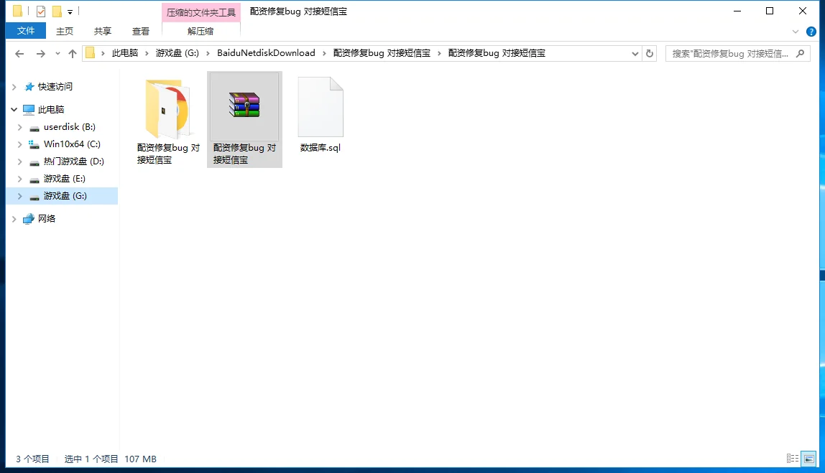Click the Help question mark icon
The image size is (825, 473).
[x=811, y=32]
